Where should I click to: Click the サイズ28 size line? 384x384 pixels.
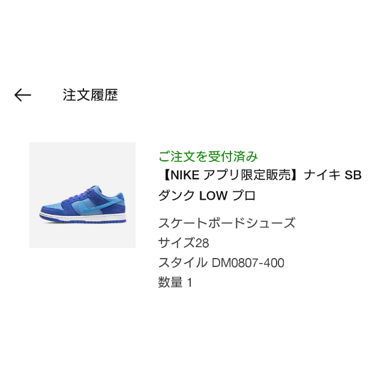[184, 243]
